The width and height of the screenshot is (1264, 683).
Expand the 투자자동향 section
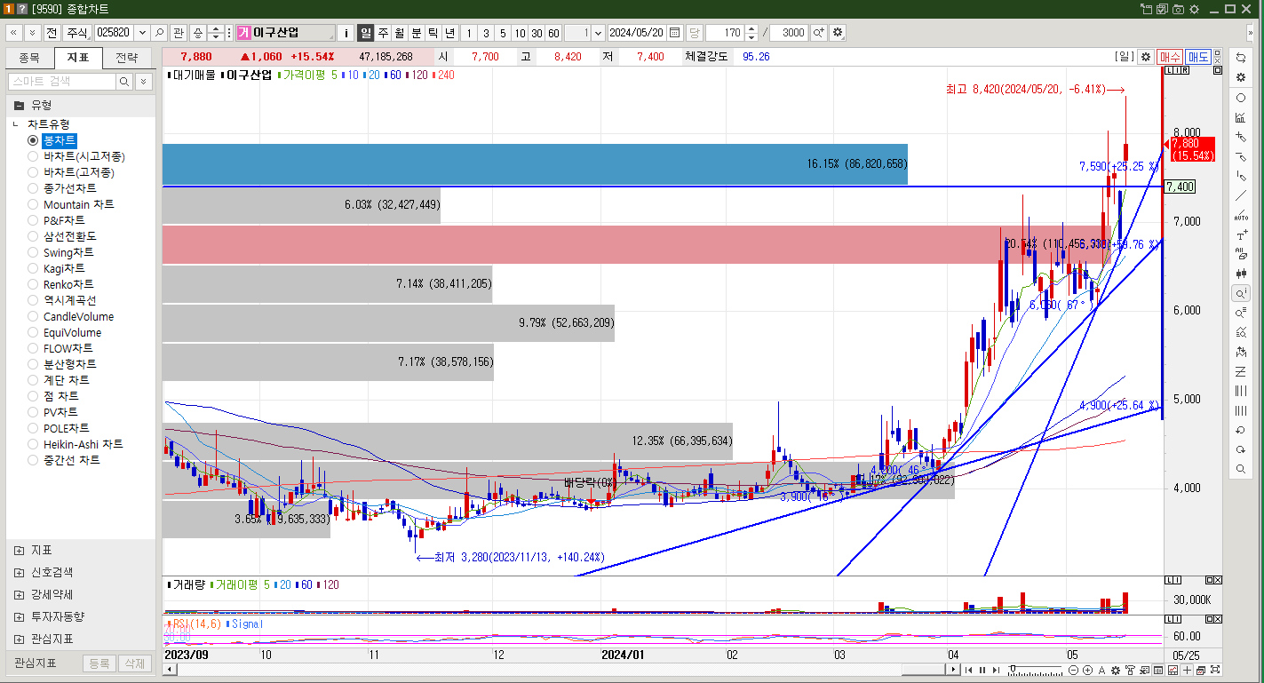point(20,616)
